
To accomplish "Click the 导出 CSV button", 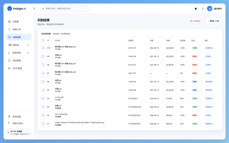I will click(x=214, y=21).
